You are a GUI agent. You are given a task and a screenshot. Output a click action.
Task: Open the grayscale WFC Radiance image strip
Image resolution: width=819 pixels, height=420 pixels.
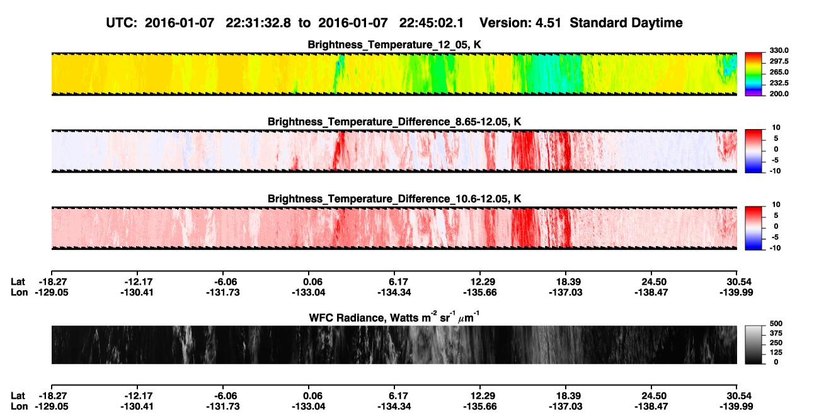tap(394, 345)
